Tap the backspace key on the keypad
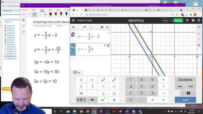 (188, 93)
